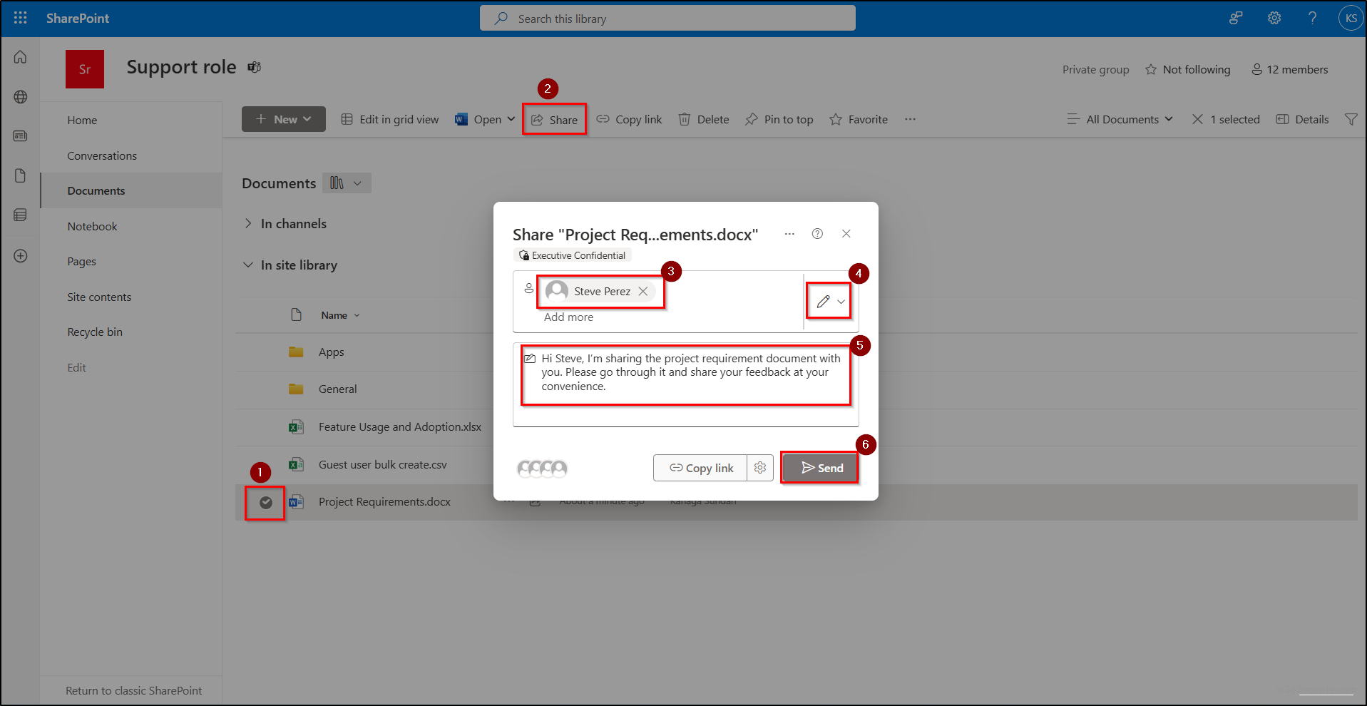
Task: Open SharePoint settings gear
Action: click(1274, 18)
